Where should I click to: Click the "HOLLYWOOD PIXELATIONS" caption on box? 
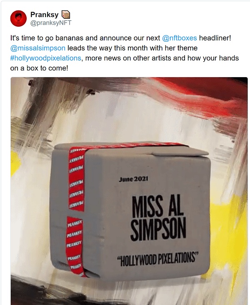pos(158,259)
